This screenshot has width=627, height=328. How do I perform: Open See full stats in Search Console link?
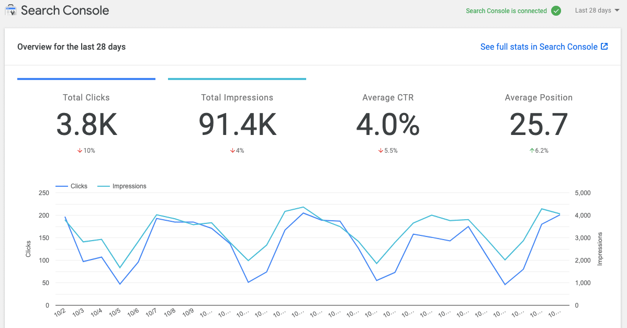(544, 47)
